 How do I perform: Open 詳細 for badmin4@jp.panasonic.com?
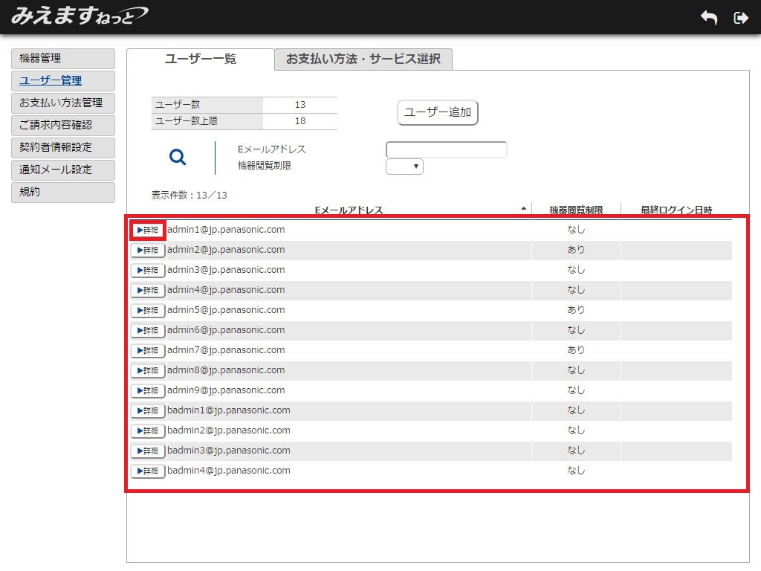pyautogui.click(x=148, y=471)
